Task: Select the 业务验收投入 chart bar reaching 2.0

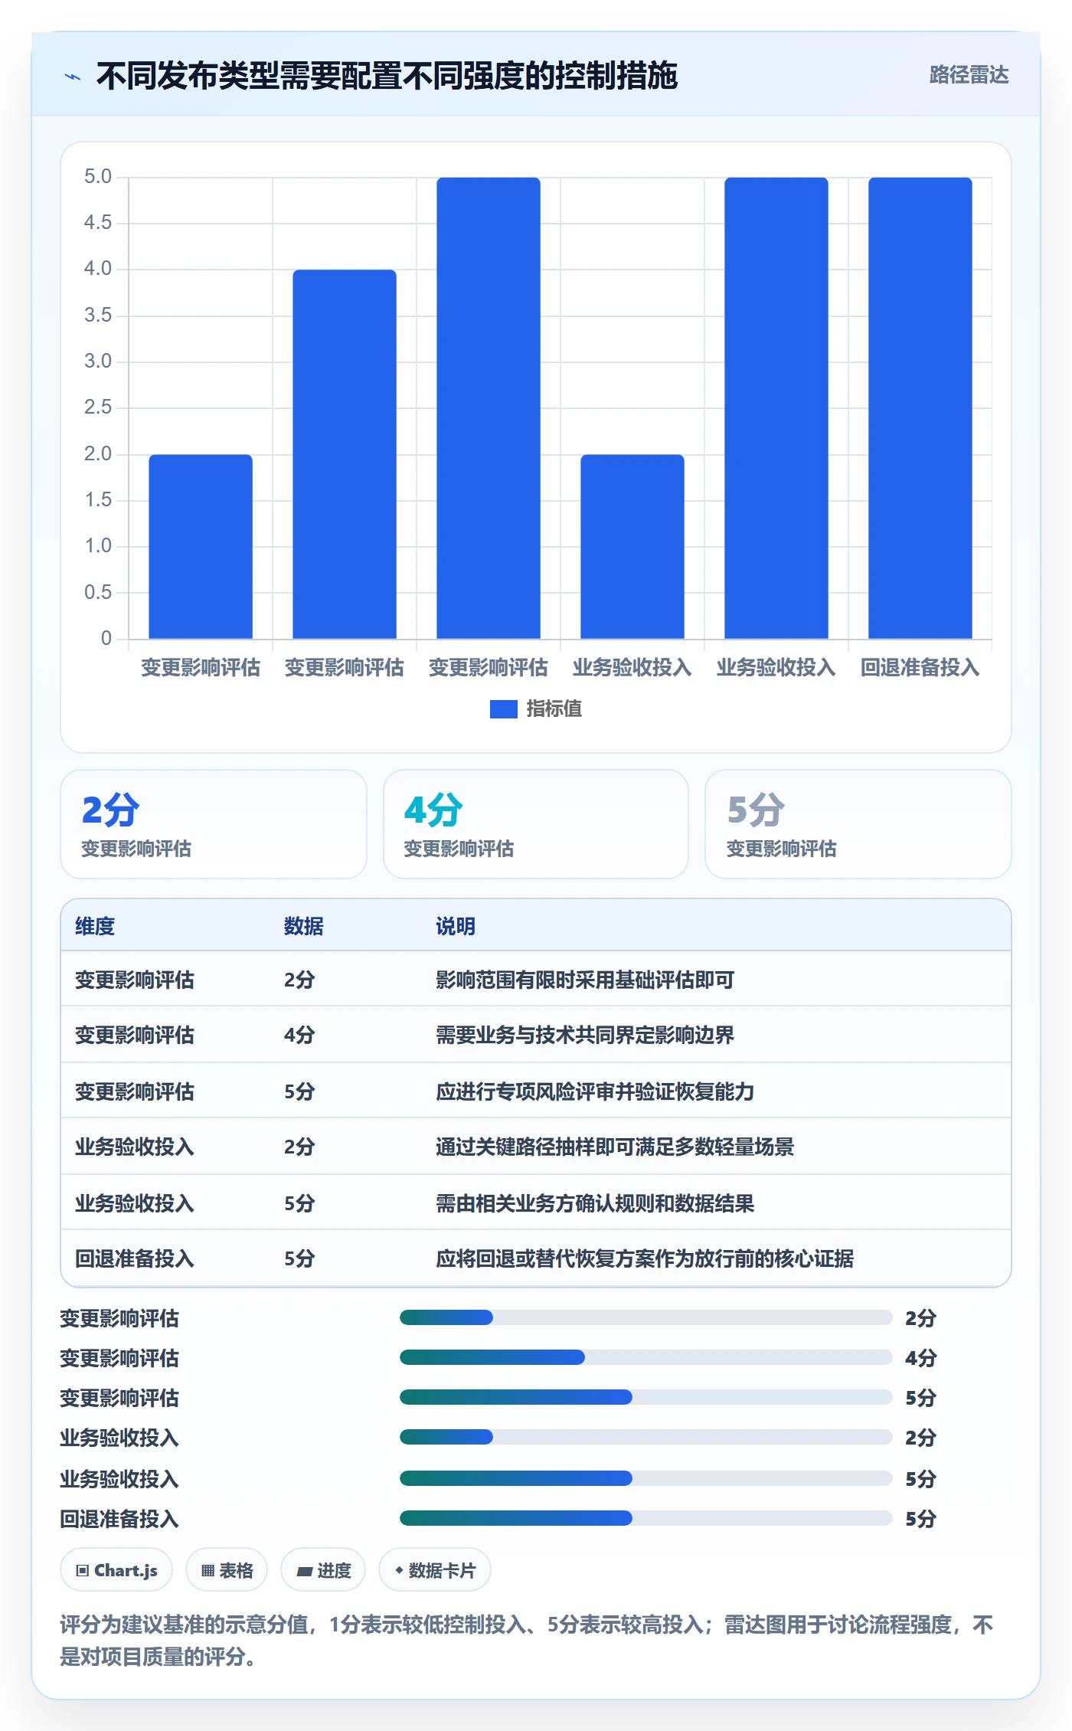Action: 632,546
